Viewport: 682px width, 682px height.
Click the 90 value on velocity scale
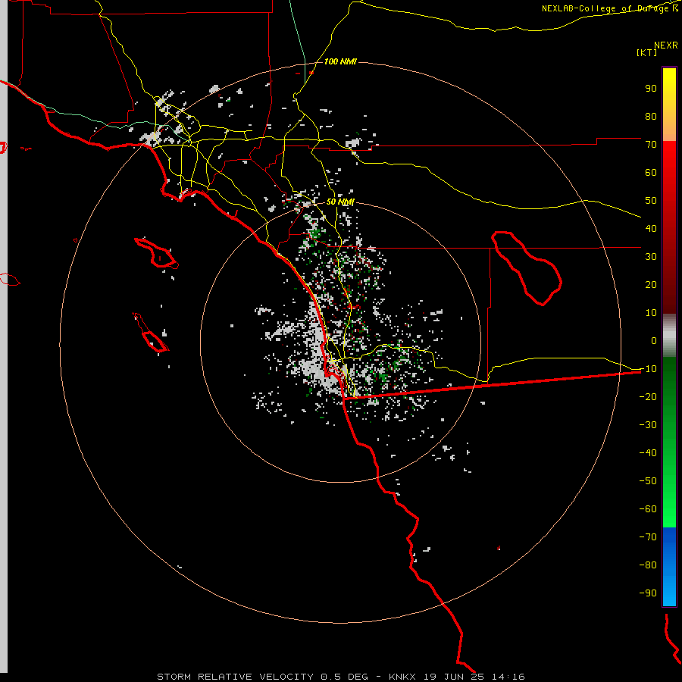(x=651, y=89)
